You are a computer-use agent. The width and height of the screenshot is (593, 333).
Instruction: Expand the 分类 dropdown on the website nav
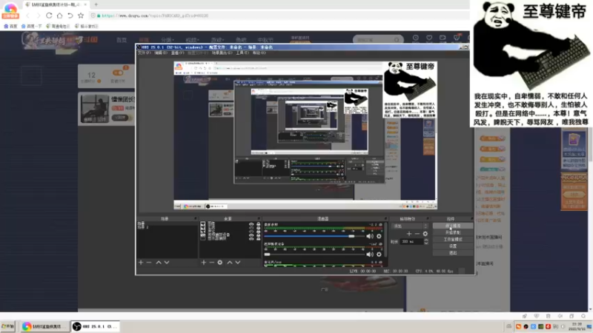click(168, 40)
